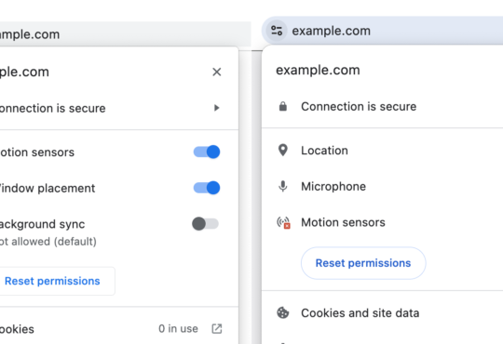Click example.com URL in right address bar

tap(331, 31)
